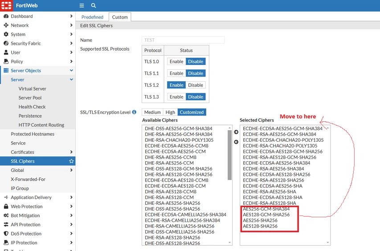380x251 pixels.
Task: Expand the Global menu chevron
Action: pos(71,170)
